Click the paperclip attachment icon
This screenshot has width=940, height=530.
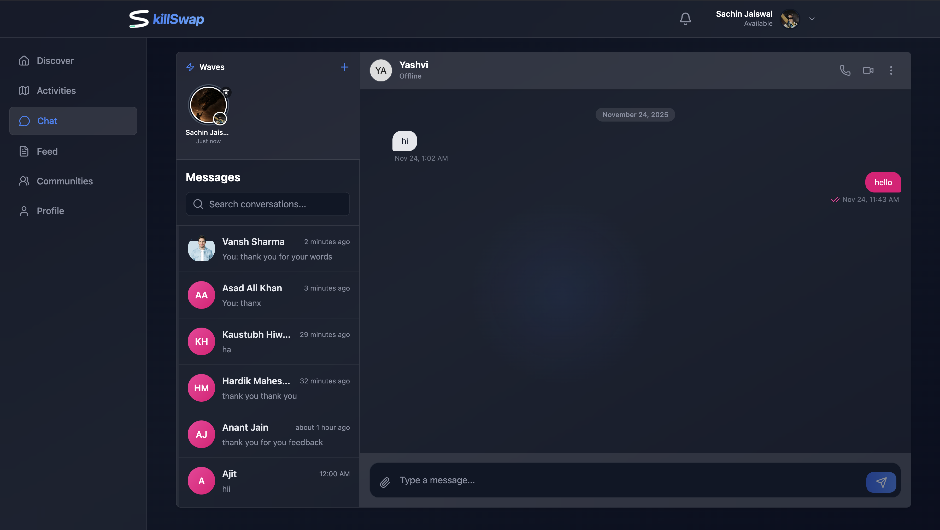385,482
